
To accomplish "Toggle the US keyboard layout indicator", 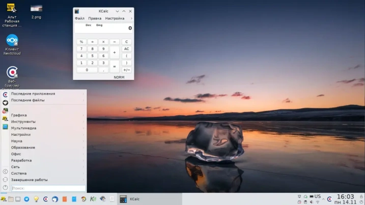I will click(x=318, y=196).
